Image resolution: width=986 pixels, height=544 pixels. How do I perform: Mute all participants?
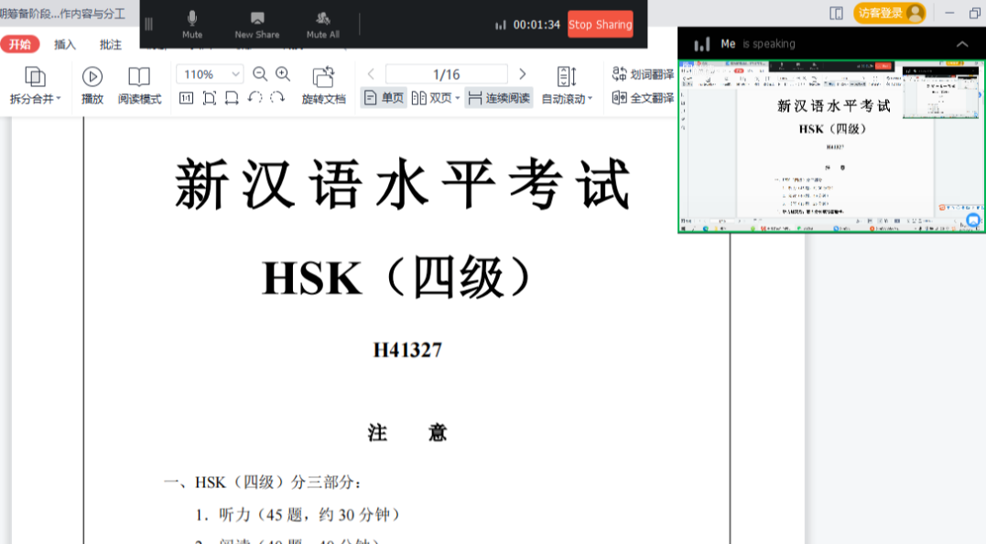click(322, 24)
